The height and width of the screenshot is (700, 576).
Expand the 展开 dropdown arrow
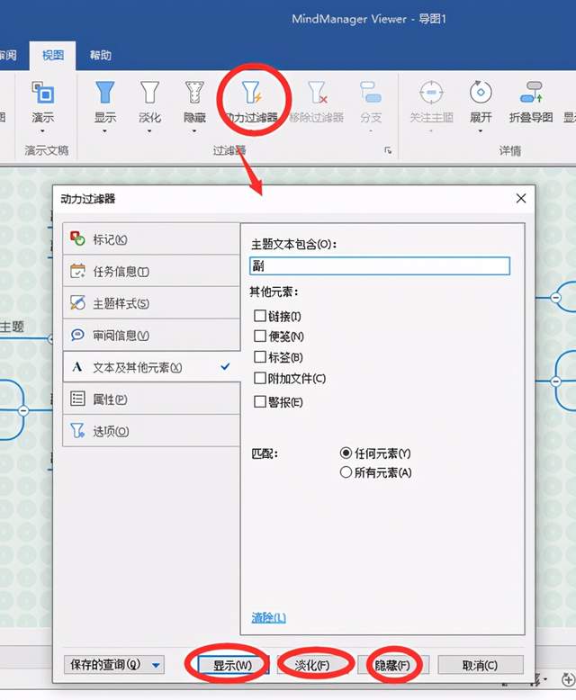point(481,131)
